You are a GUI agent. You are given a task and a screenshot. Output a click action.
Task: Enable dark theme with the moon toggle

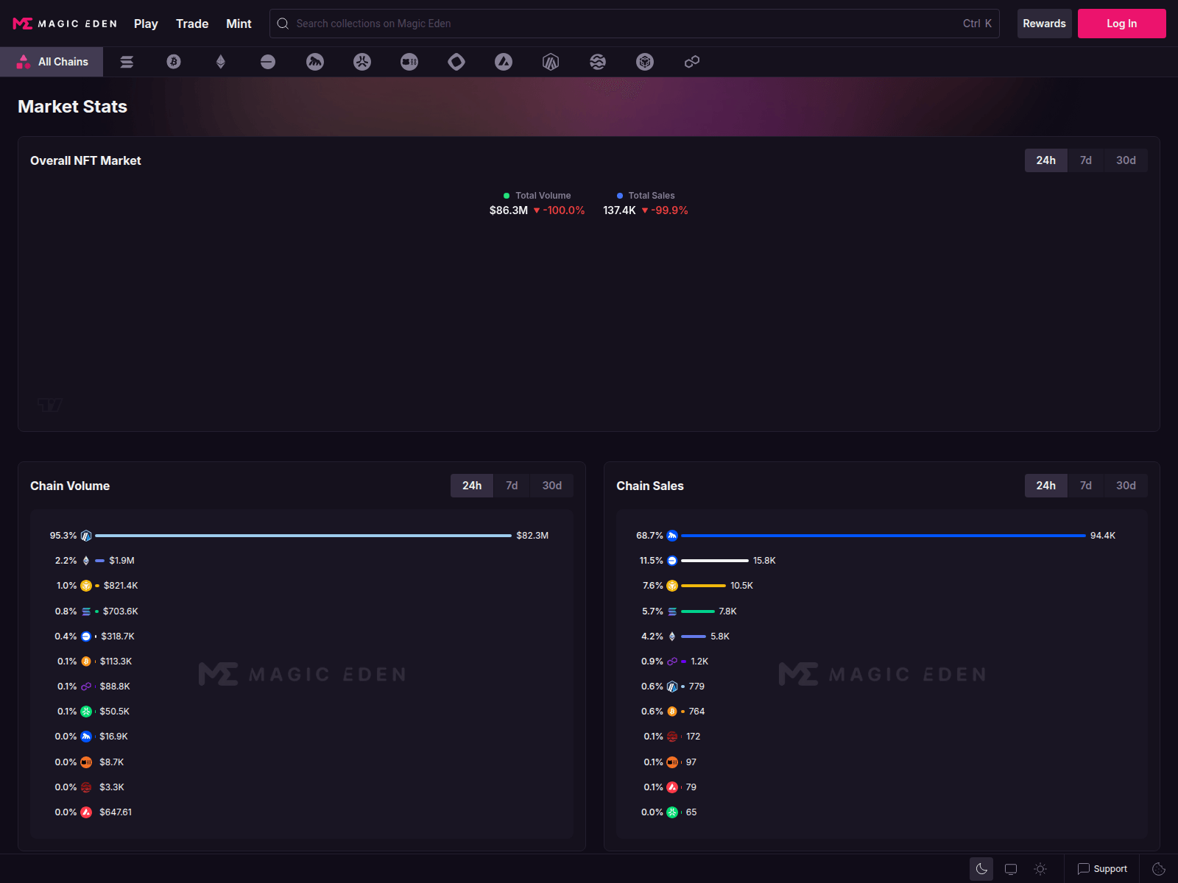pyautogui.click(x=981, y=868)
